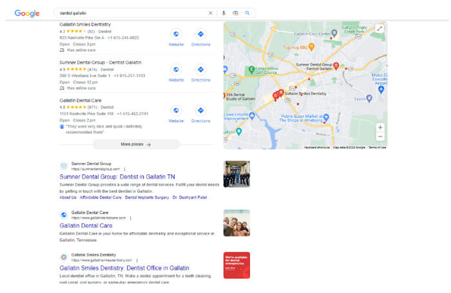The image size is (451, 293).
Task: Start voice search with microphone icon
Action: click(224, 13)
